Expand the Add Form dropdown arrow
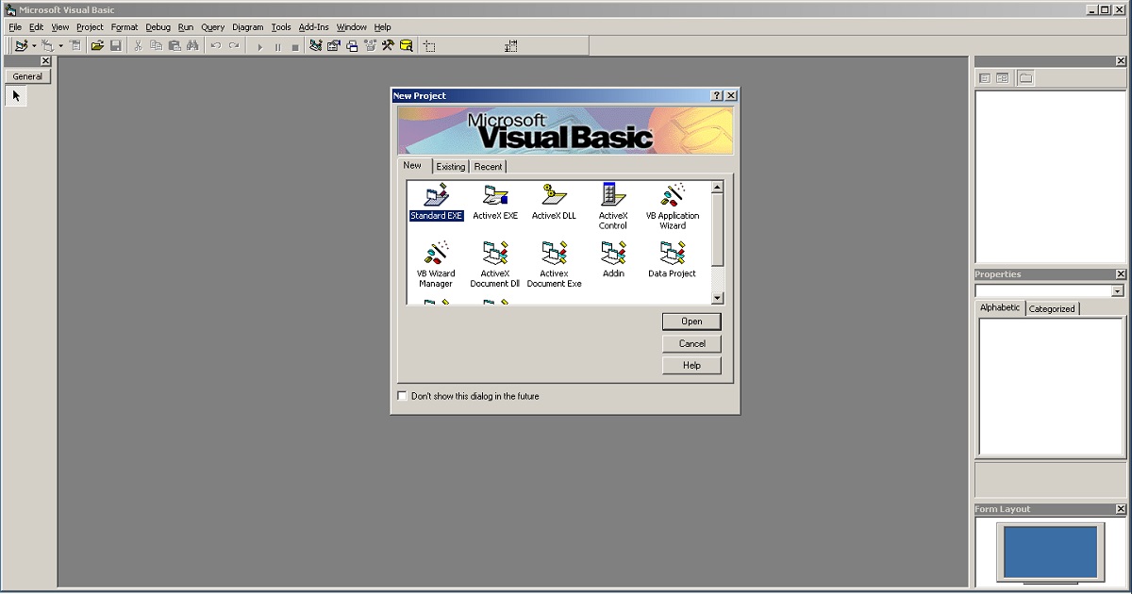The height and width of the screenshot is (594, 1132). [60, 45]
